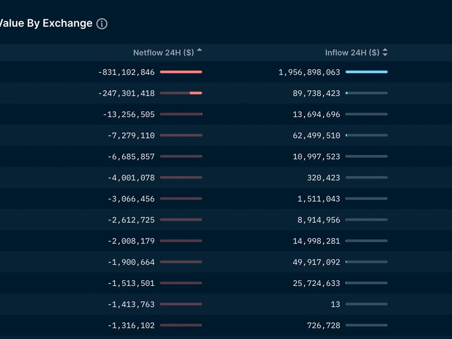452x339 pixels.
Task: Click the sort arrows next to Inflow 24H
Action: pos(385,53)
